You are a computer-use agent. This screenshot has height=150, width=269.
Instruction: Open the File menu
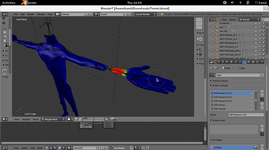click(x=16, y=14)
